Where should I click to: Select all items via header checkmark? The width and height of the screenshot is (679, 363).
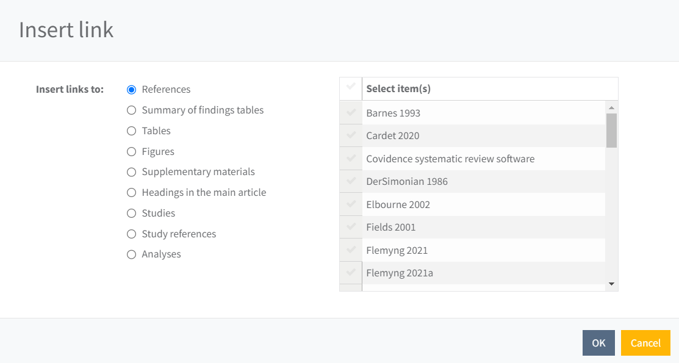click(x=350, y=88)
